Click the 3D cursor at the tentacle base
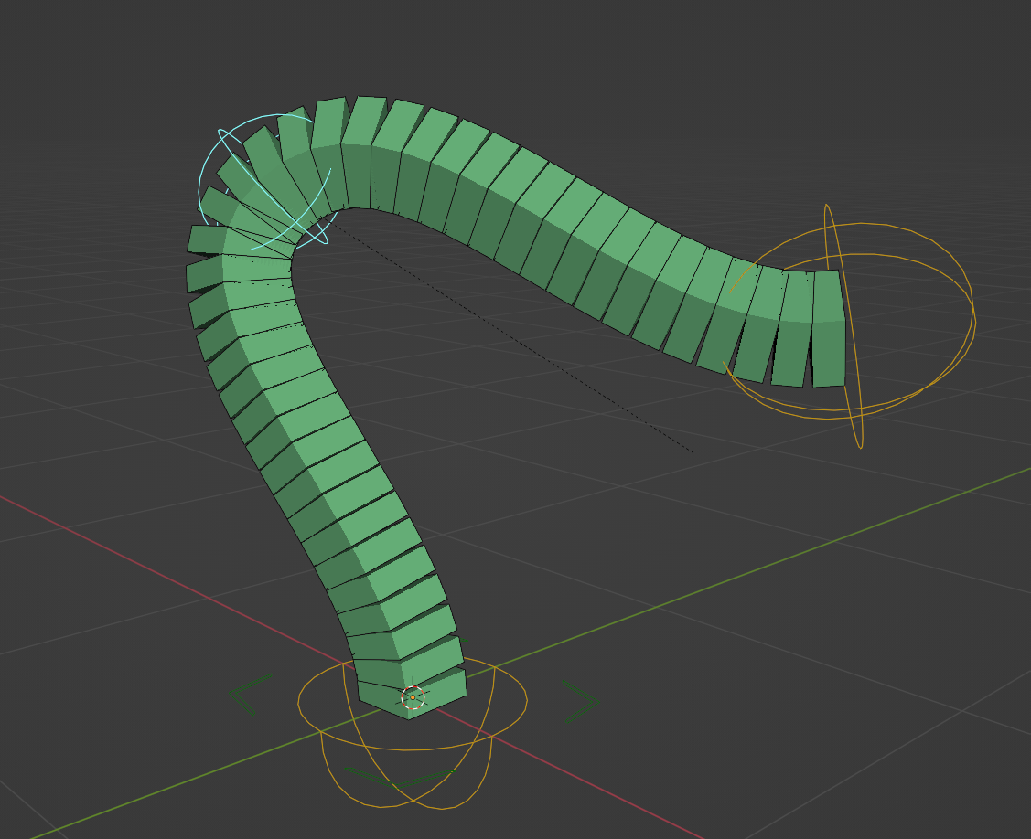This screenshot has width=1031, height=839. pos(413,697)
